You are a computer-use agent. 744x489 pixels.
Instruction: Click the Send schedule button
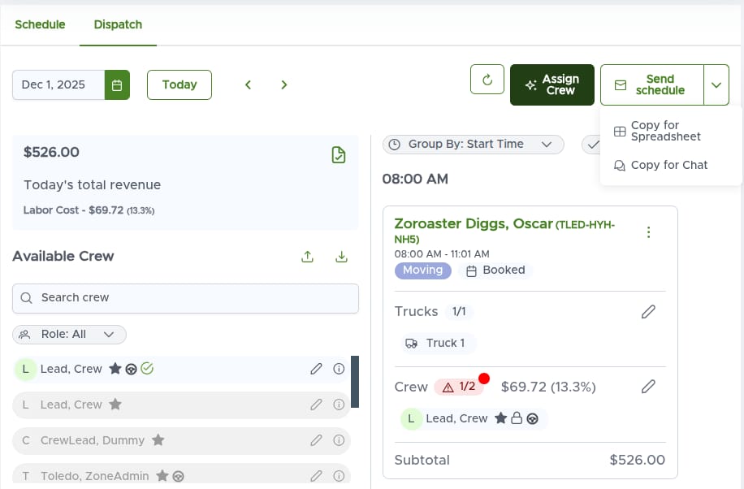pos(652,84)
